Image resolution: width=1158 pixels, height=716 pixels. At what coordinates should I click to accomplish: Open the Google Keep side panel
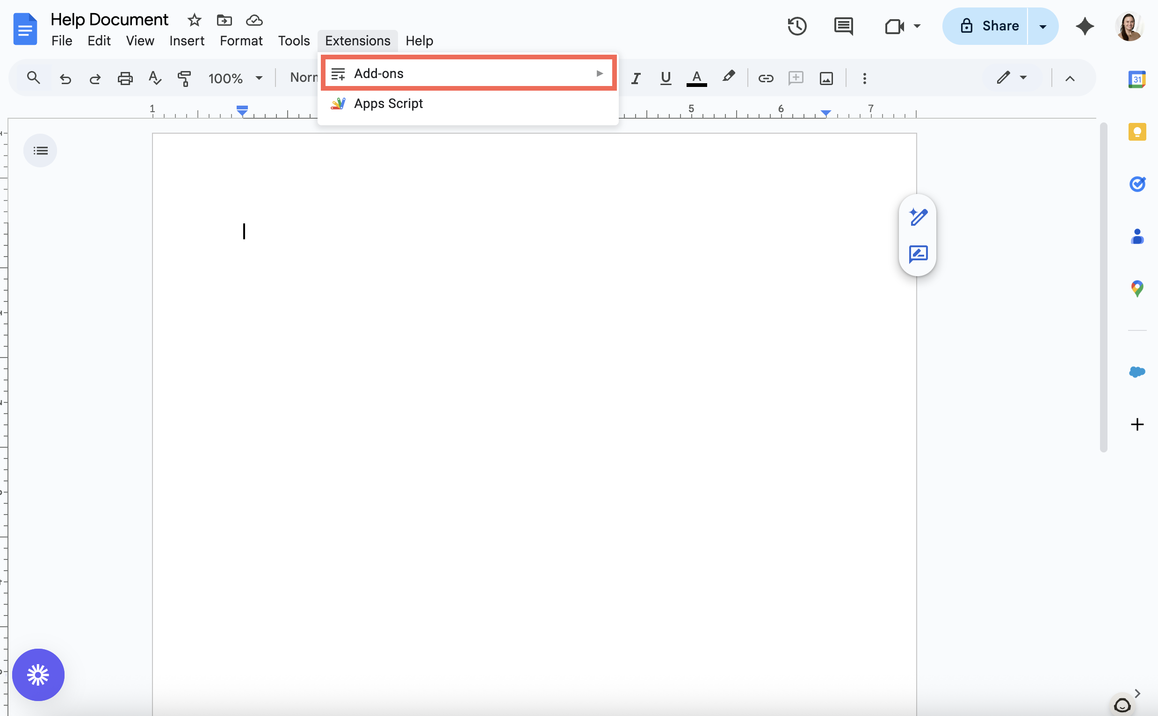tap(1137, 132)
